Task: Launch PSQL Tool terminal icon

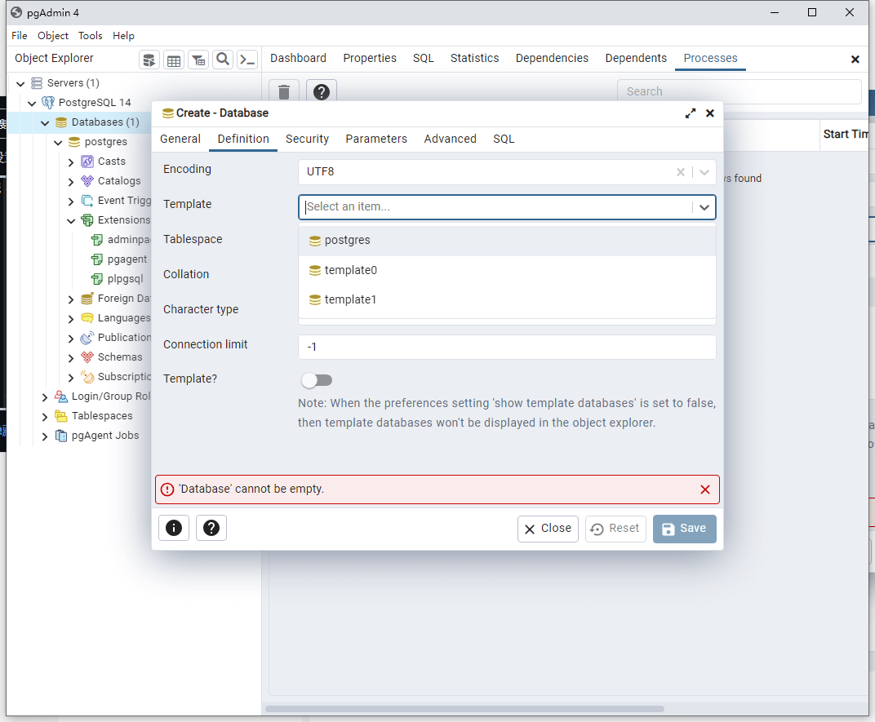Action: pyautogui.click(x=247, y=60)
